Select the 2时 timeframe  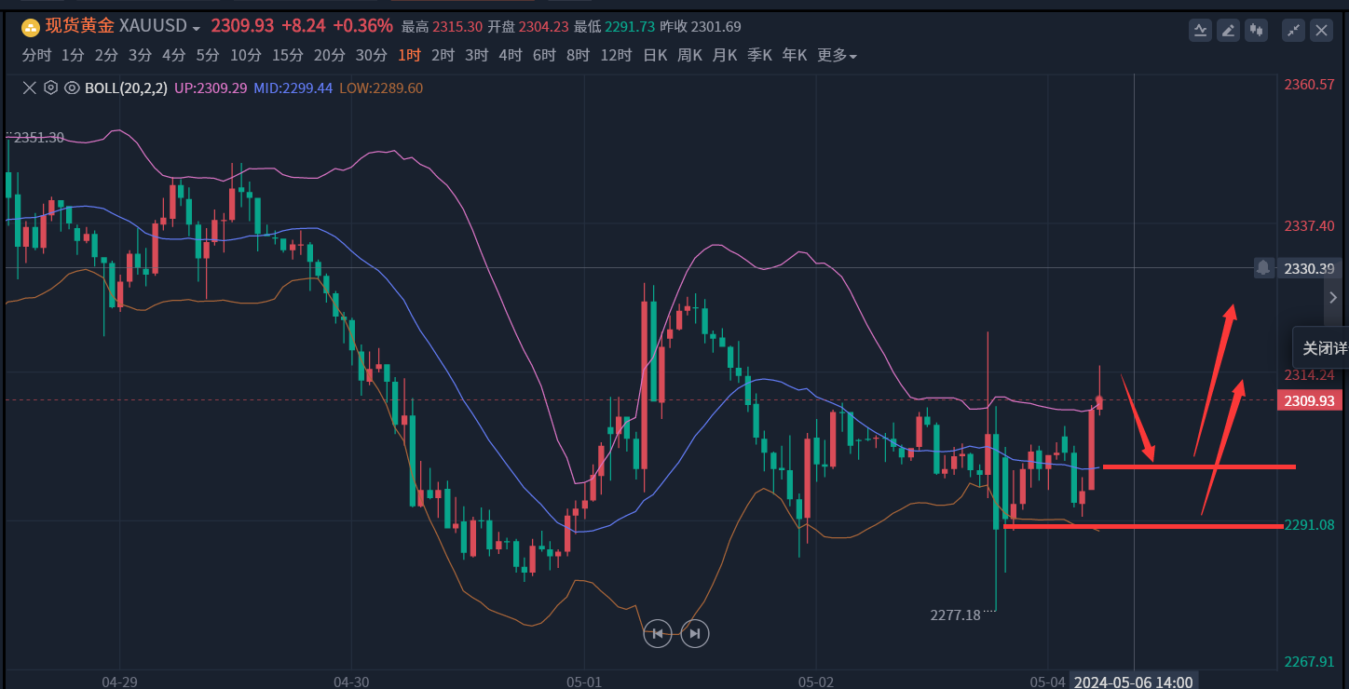tap(443, 56)
